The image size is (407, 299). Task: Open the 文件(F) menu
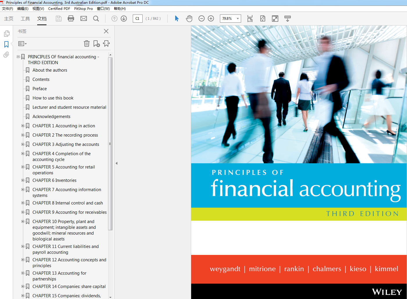[8, 9]
